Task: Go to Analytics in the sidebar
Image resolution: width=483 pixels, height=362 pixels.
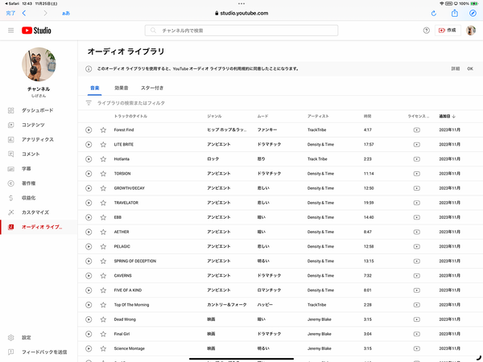Action: pyautogui.click(x=37, y=139)
